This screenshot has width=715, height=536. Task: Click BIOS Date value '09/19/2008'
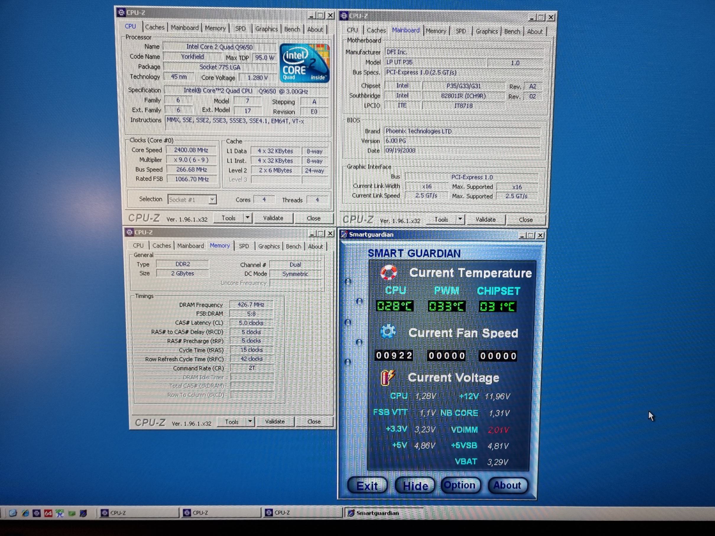point(462,151)
